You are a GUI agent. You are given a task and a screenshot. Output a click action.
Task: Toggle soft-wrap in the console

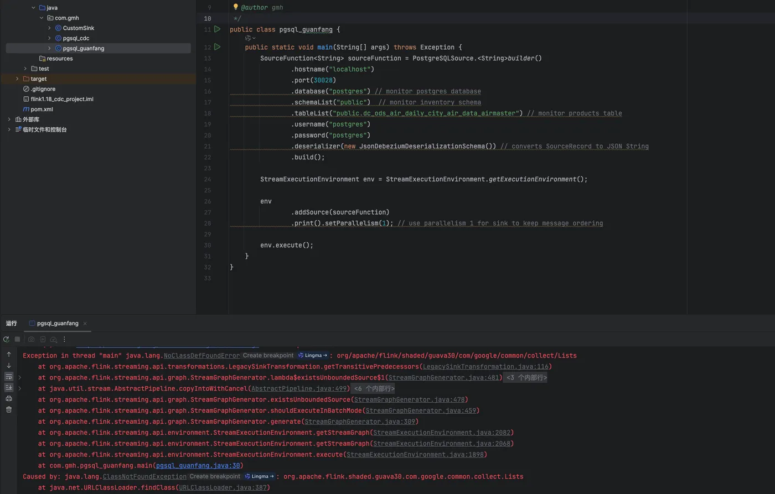[x=9, y=376]
